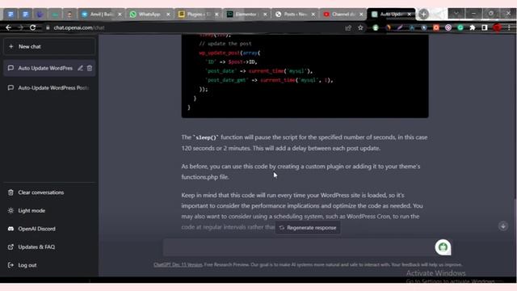Open the tab search dropdown arrow

pyautogui.click(x=456, y=14)
